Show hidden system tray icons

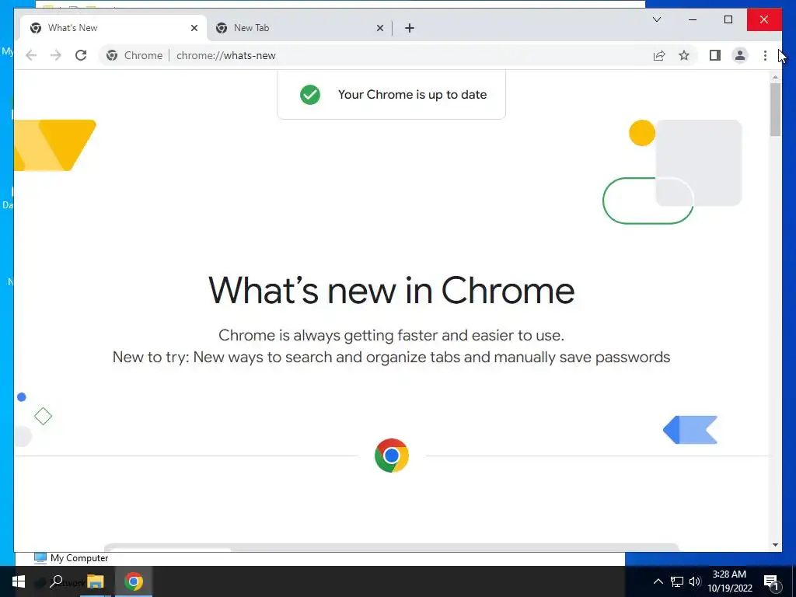pyautogui.click(x=658, y=581)
